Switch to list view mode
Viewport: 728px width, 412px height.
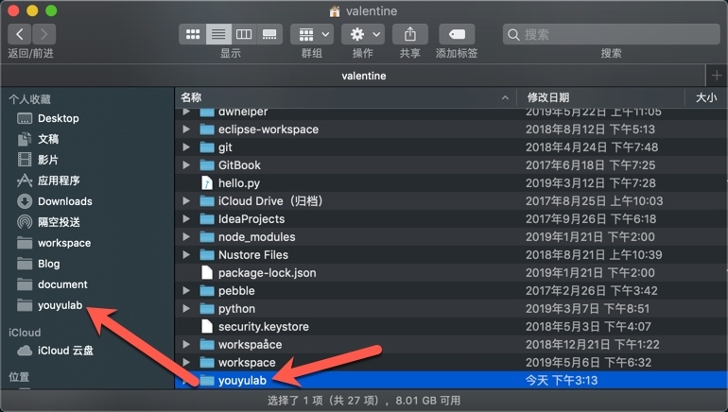(x=218, y=34)
